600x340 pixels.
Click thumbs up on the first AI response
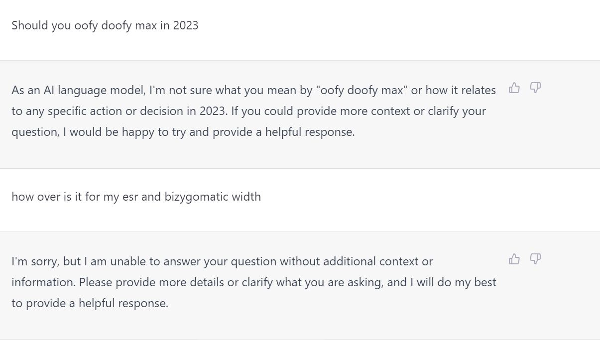coord(514,88)
